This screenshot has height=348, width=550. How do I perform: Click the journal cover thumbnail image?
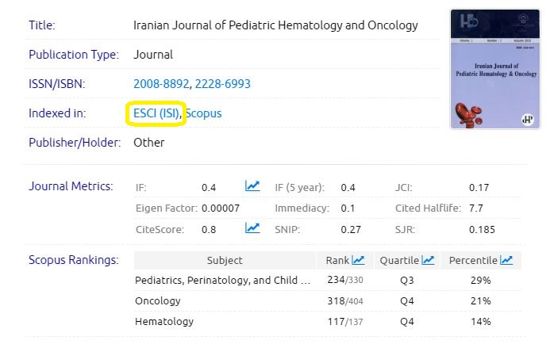pyautogui.click(x=484, y=69)
